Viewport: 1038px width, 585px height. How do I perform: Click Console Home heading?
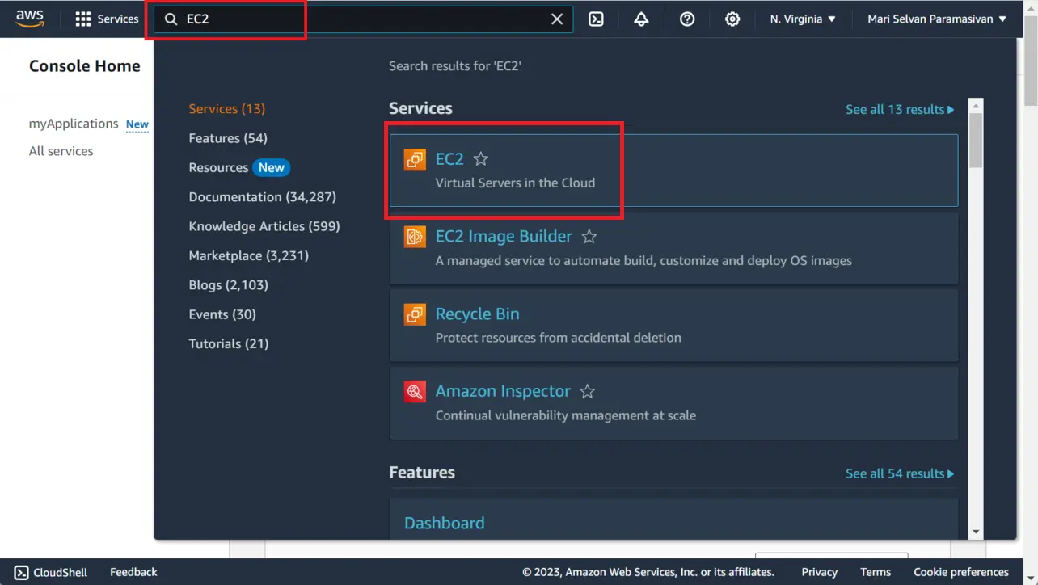coord(85,66)
